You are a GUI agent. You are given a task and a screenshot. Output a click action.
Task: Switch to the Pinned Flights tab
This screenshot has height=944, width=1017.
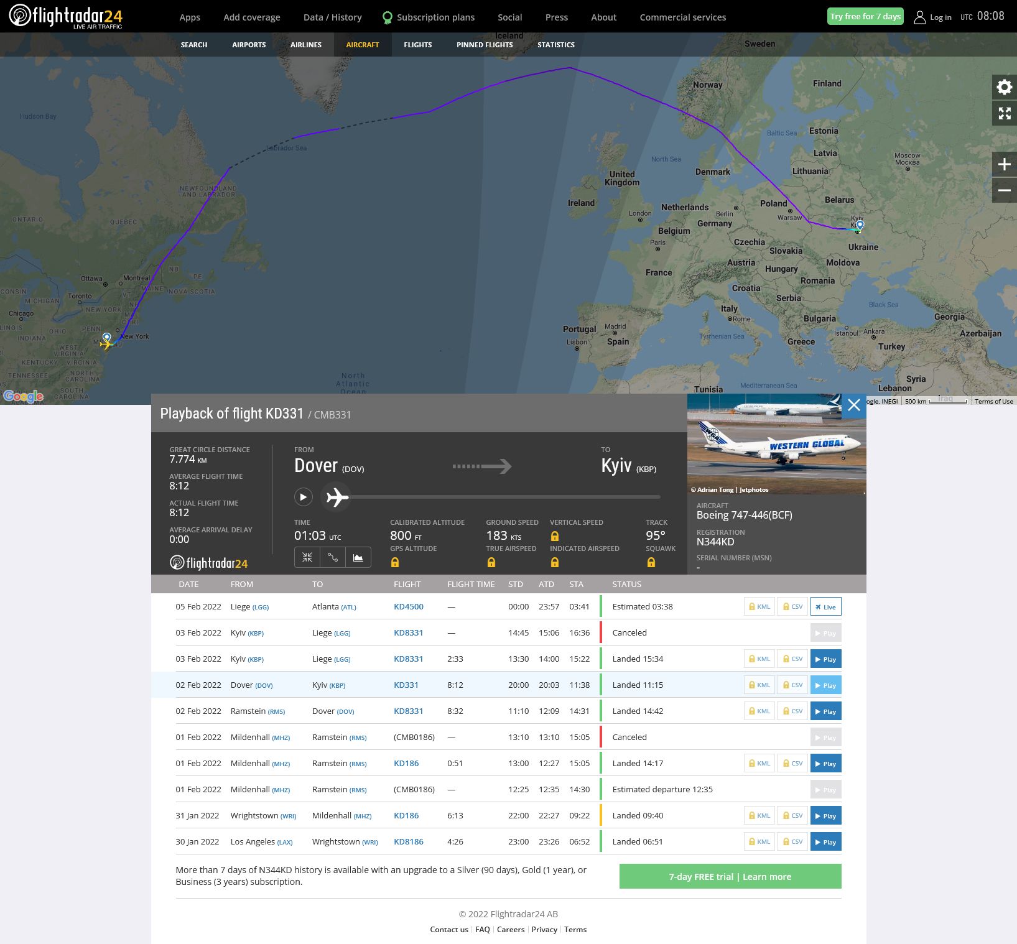click(485, 45)
